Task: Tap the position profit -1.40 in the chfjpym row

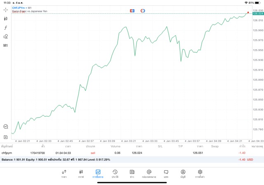Action: (x=242, y=153)
